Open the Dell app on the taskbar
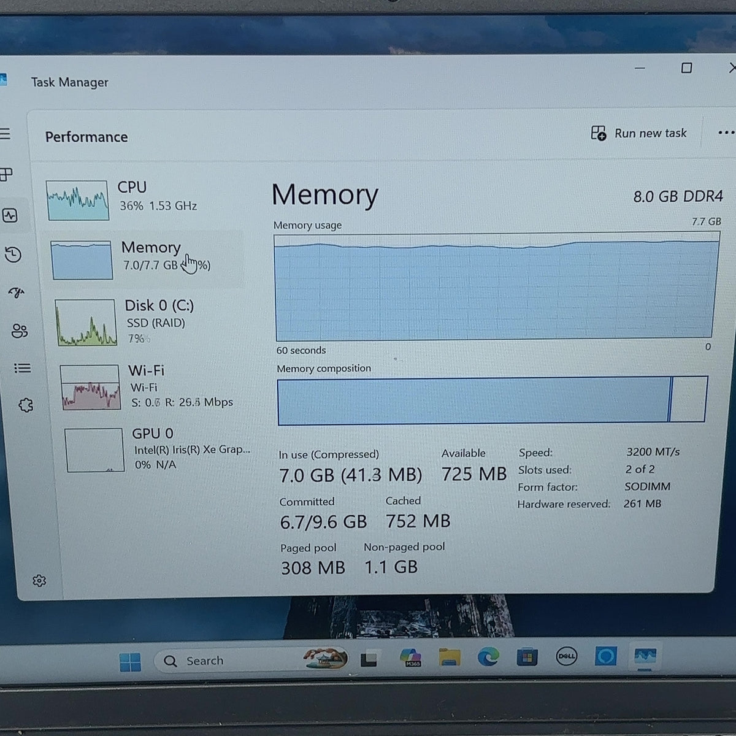The height and width of the screenshot is (736, 736). pos(566,656)
